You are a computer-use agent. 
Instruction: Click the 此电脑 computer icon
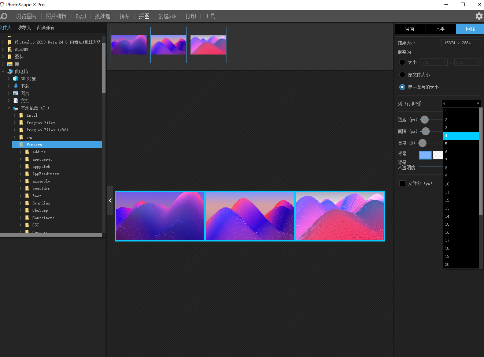tap(10, 71)
